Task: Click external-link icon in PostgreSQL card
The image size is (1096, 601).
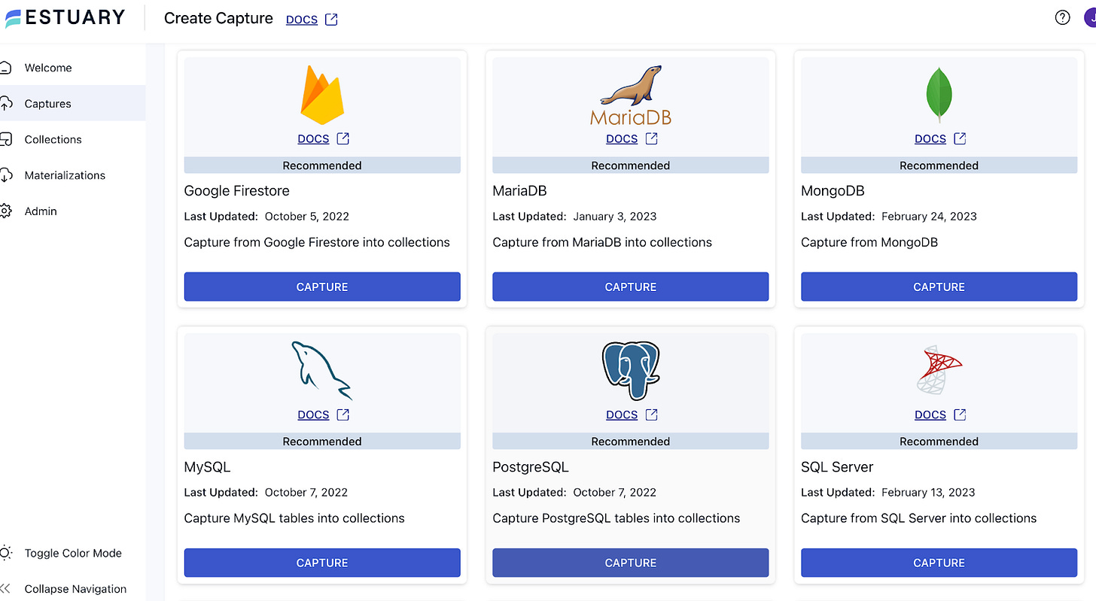Action: tap(652, 414)
